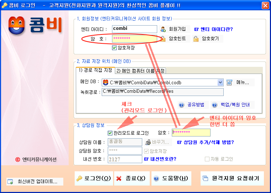Open the 공유방법 help button
The image size is (271, 193).
(x=193, y=105)
